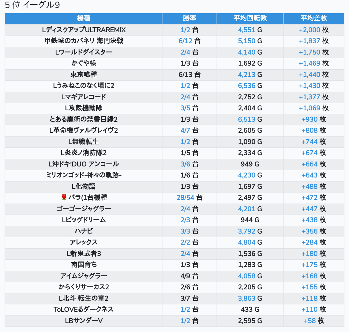Click average difference +110 枚
349x332 pixels.
click(x=314, y=310)
